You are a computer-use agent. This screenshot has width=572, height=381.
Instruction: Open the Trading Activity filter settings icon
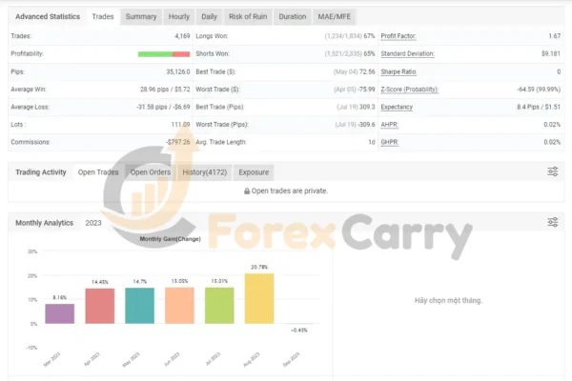click(x=553, y=171)
